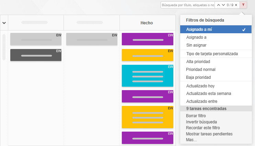Collapse the board with the left chevron
Image resolution: width=255 pixels, height=146 pixels.
point(4,23)
